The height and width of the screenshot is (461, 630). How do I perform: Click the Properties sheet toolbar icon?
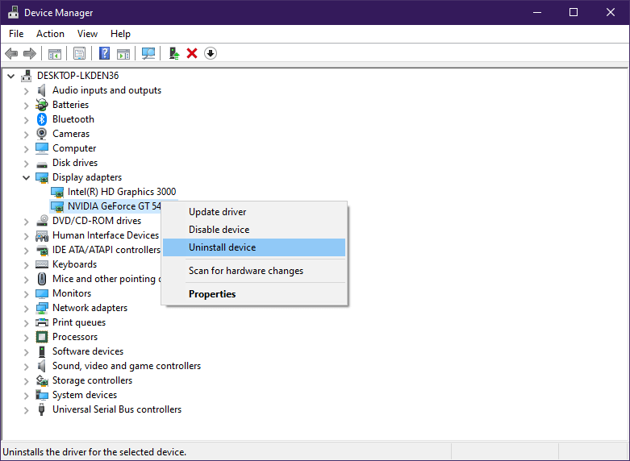click(x=79, y=53)
